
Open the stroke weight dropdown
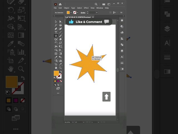coord(97,13)
